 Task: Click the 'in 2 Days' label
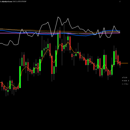pyautogui.click(x=125, y=84)
